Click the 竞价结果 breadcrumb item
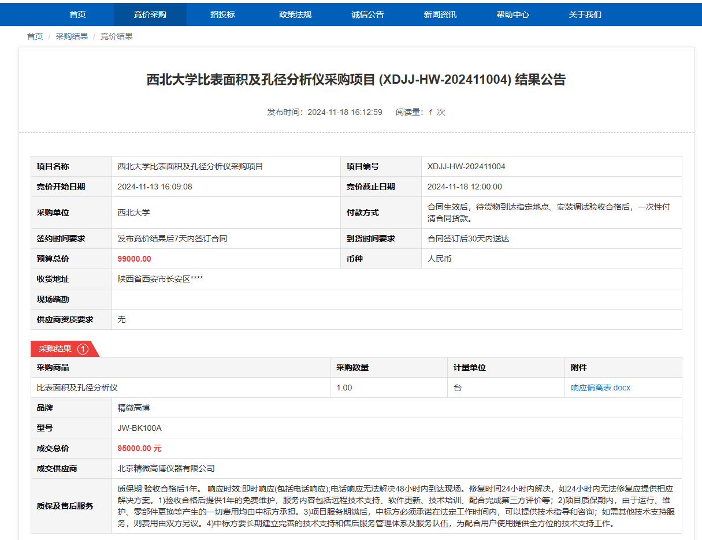The width and height of the screenshot is (702, 540). click(117, 36)
